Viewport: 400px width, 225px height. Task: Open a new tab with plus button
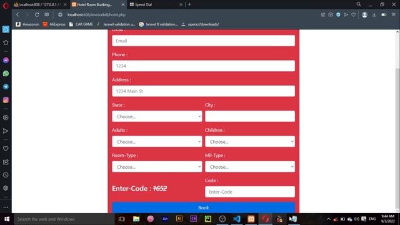point(189,4)
